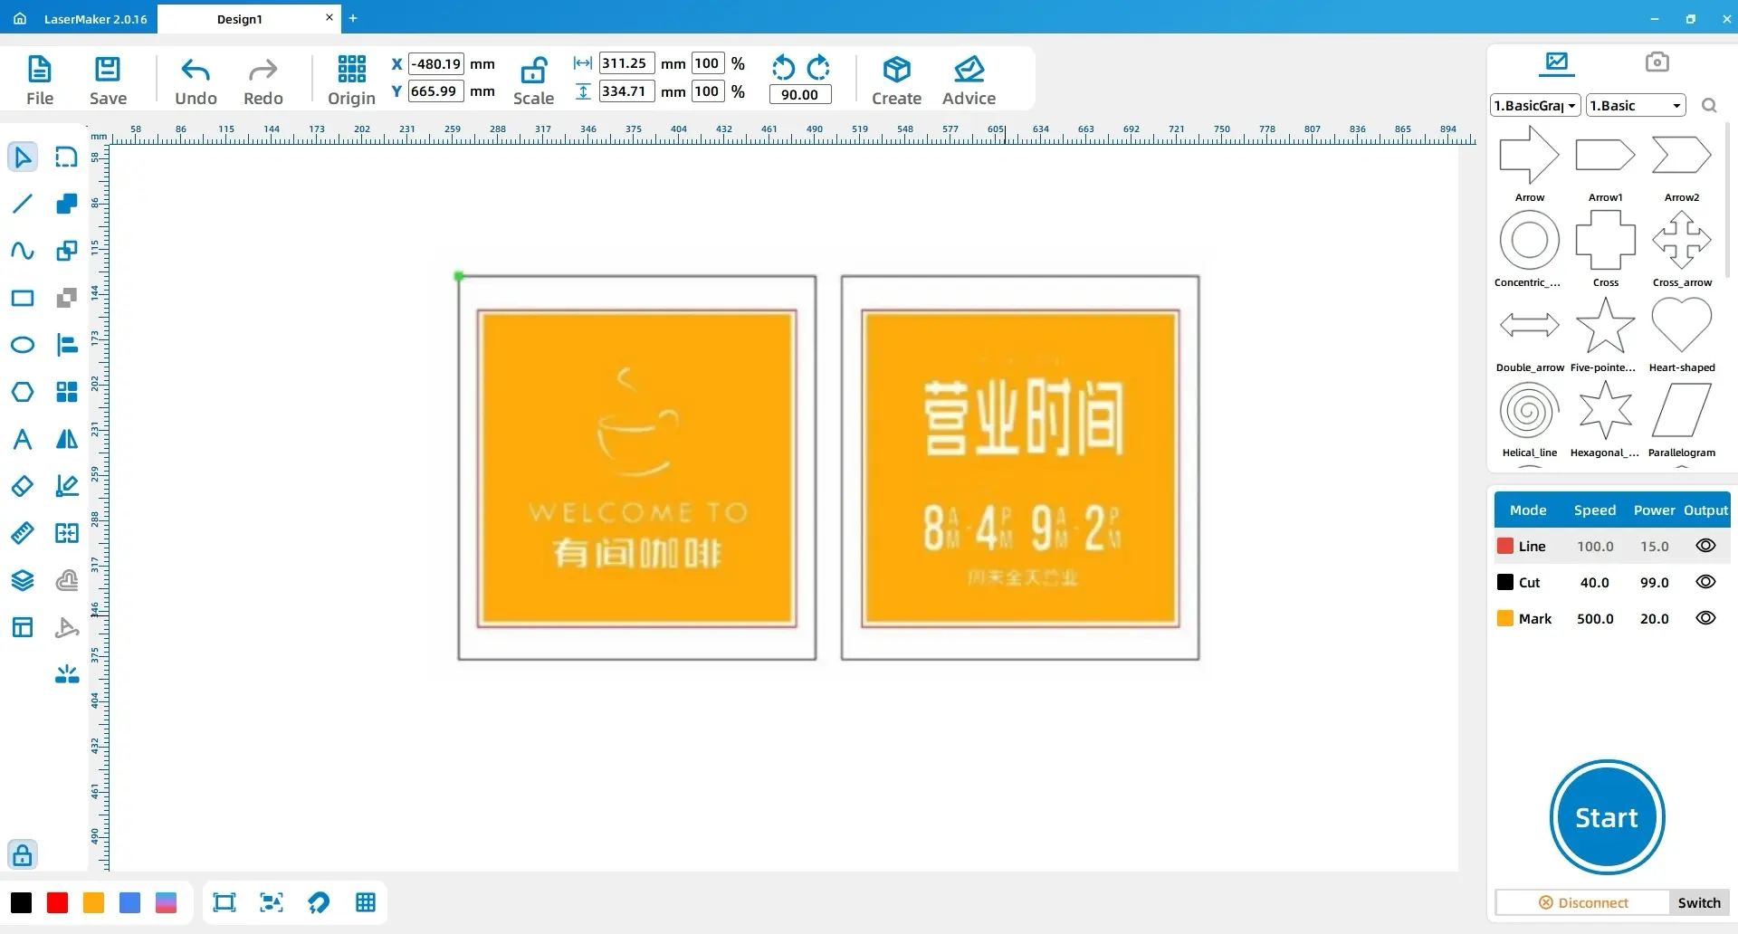Open the ruler Measure tool
Viewport: 1738px width, 934px height.
[x=23, y=533]
